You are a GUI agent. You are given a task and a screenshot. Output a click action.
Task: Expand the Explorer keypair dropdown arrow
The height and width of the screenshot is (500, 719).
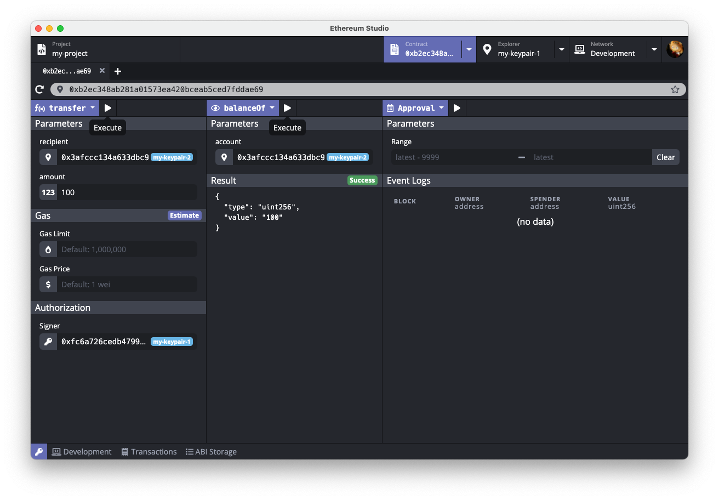[x=562, y=49]
